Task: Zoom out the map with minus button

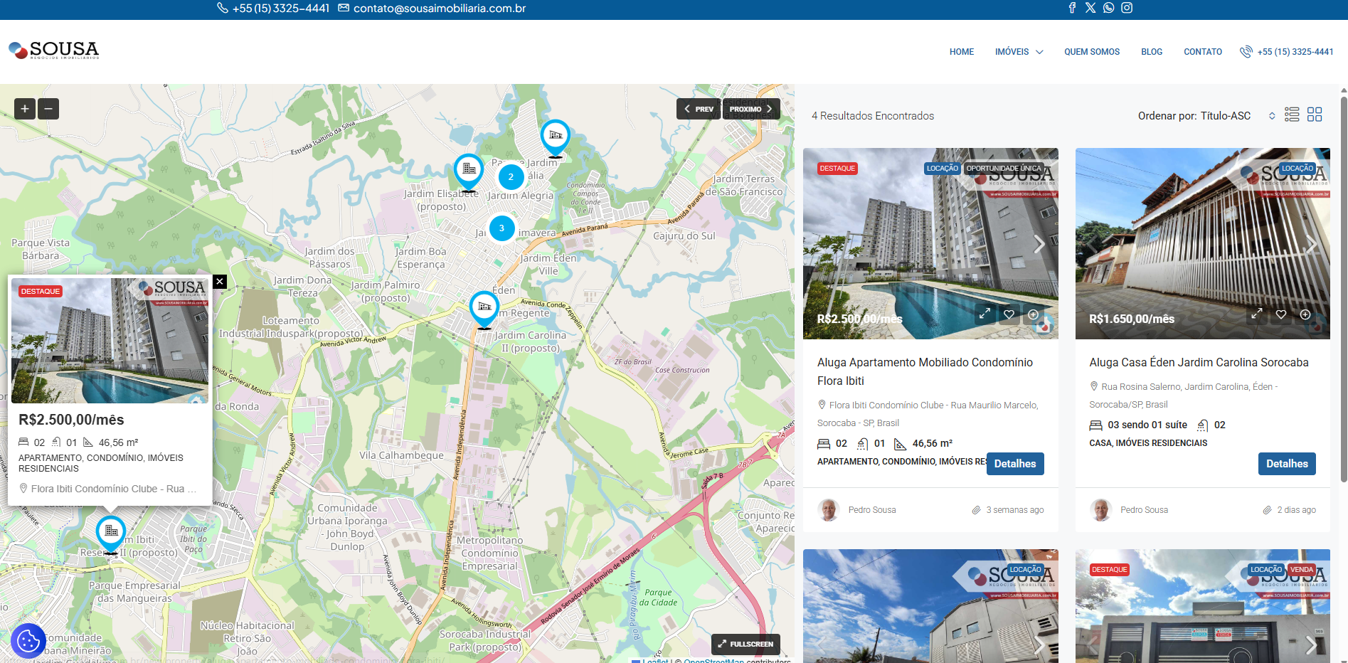Action: [x=48, y=109]
